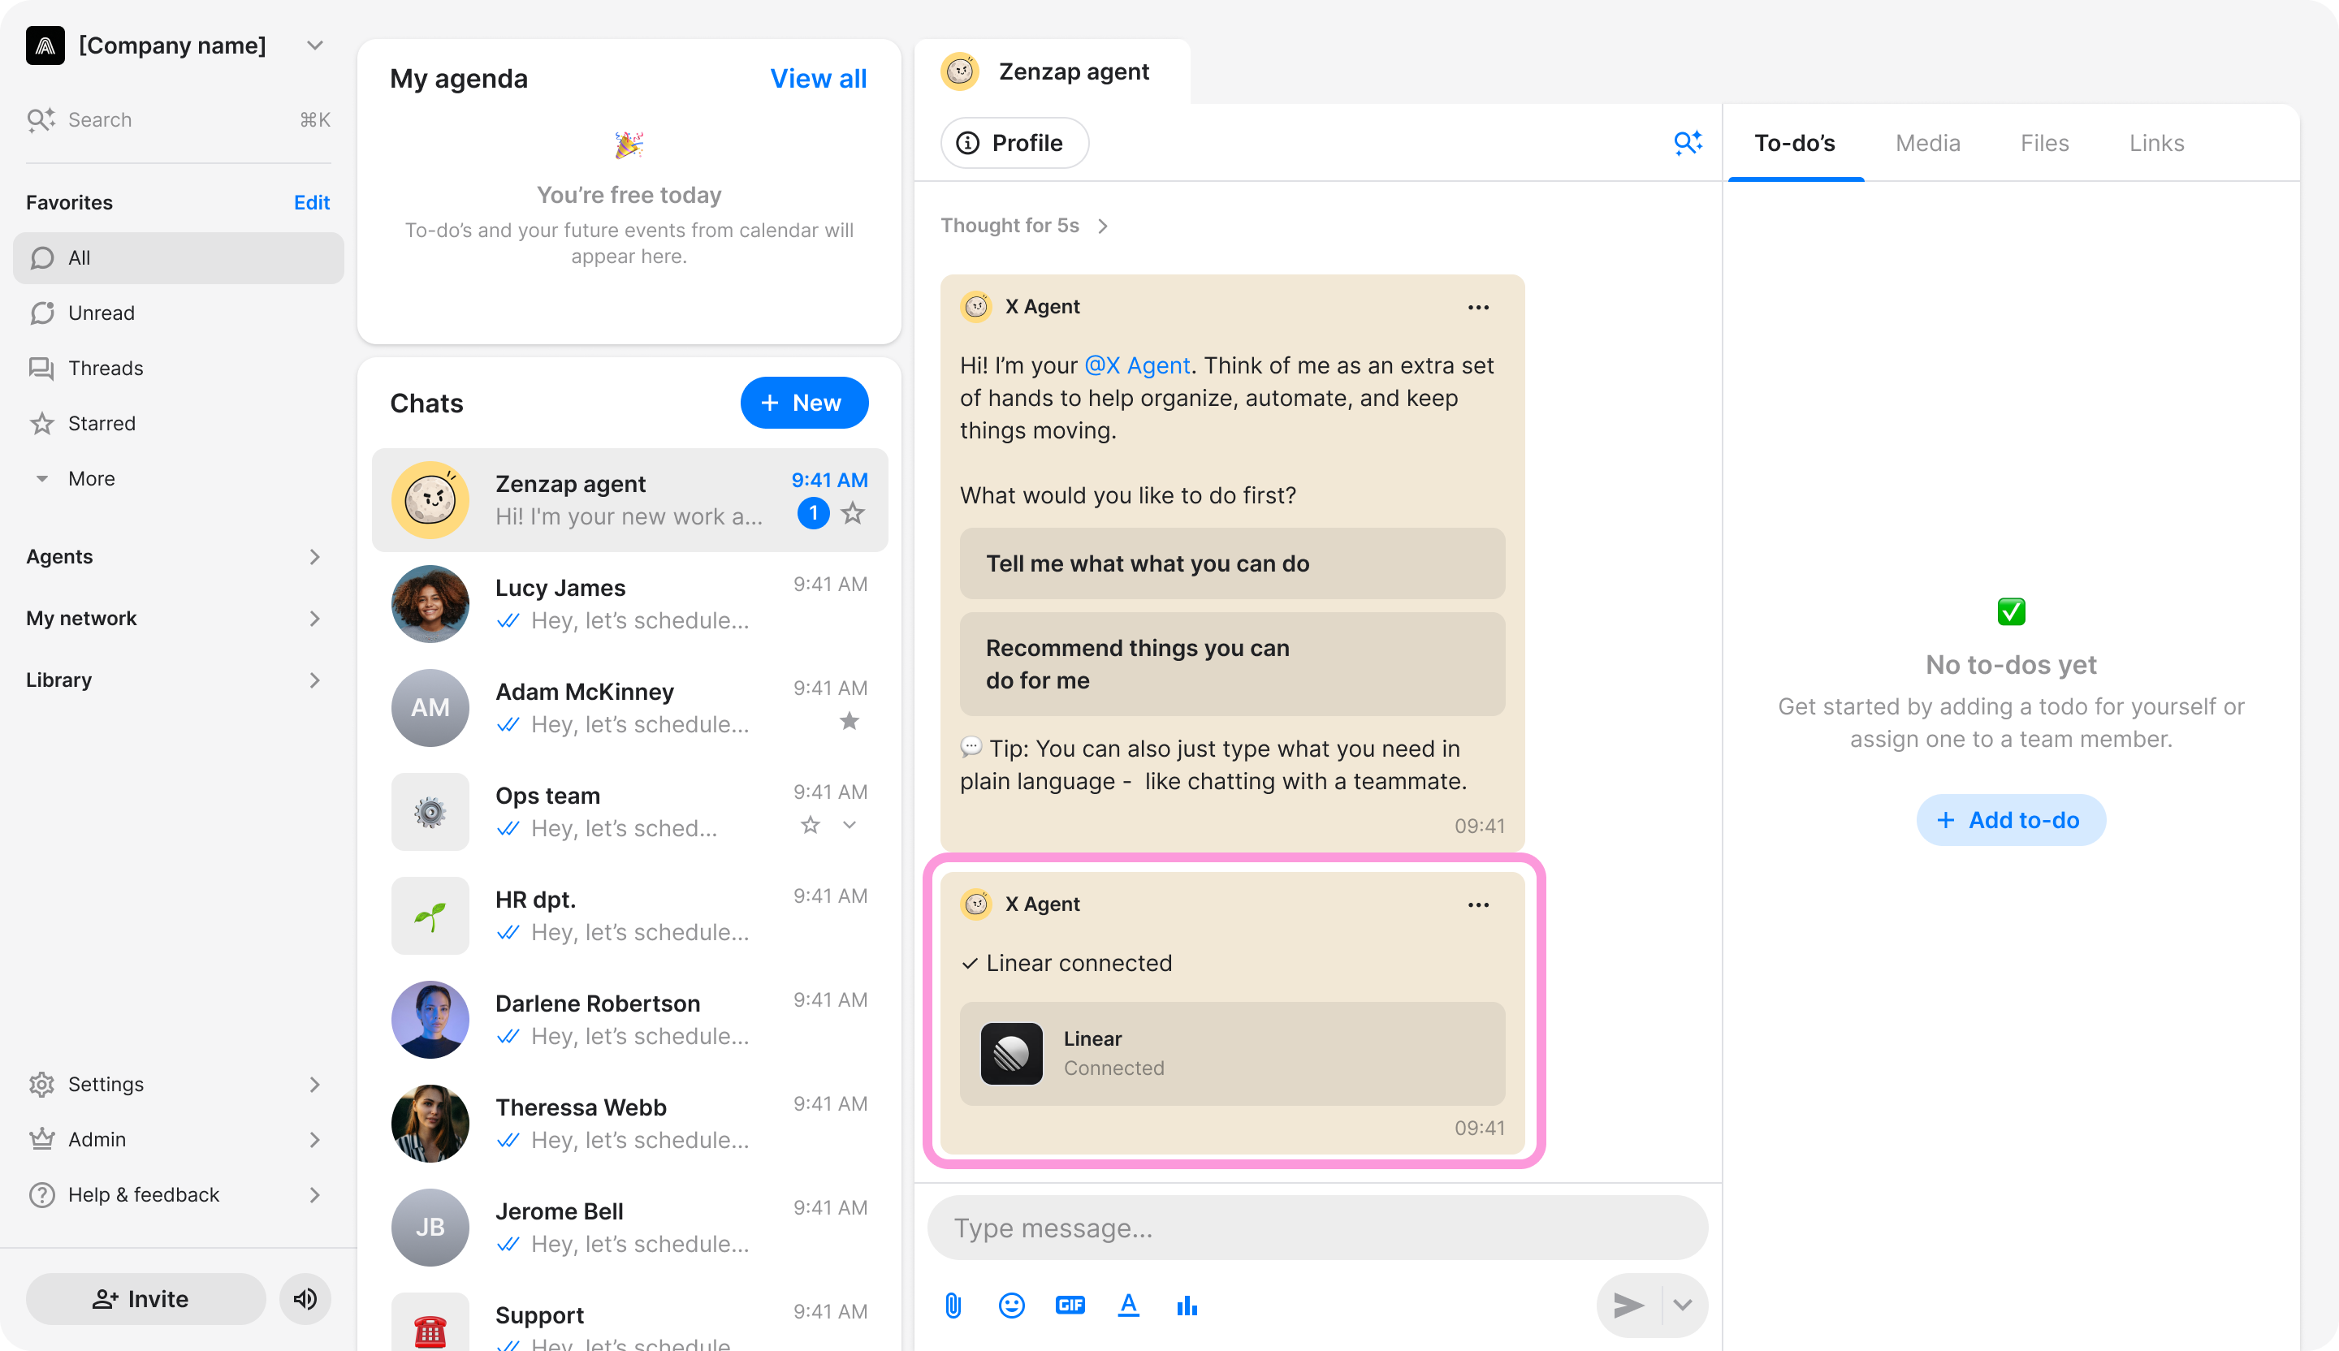
Task: Open the company name dropdown
Action: click(x=314, y=45)
